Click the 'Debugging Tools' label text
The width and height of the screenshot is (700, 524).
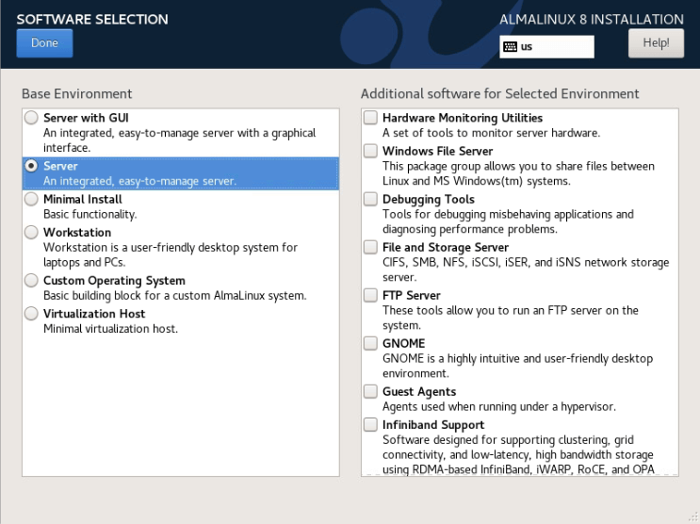429,199
